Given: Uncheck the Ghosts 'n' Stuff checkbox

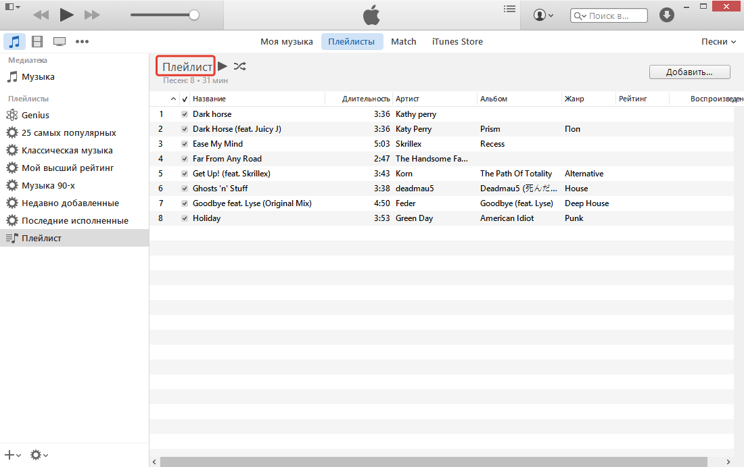Looking at the screenshot, I should [x=185, y=189].
